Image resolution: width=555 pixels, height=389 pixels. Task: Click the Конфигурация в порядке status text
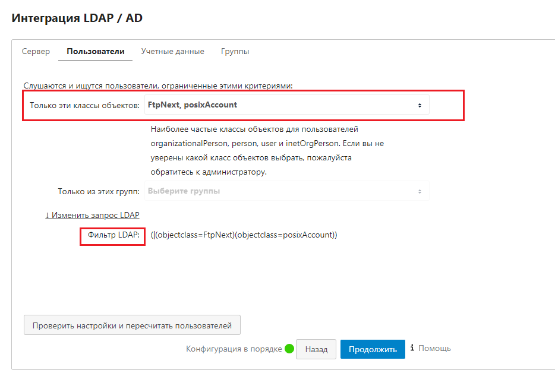click(234, 349)
